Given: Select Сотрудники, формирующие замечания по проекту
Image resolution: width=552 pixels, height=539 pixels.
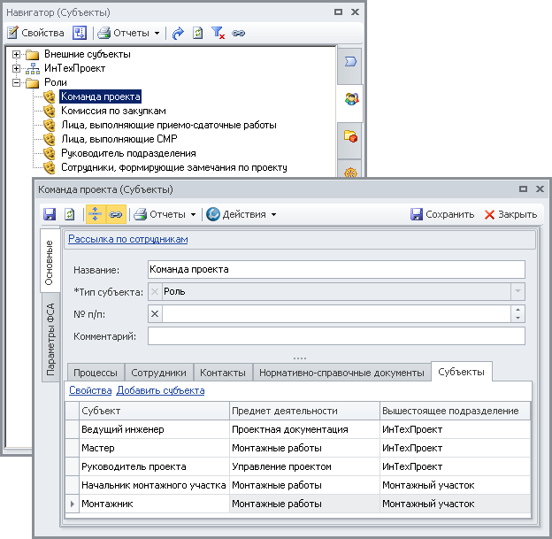Looking at the screenshot, I should [174, 167].
